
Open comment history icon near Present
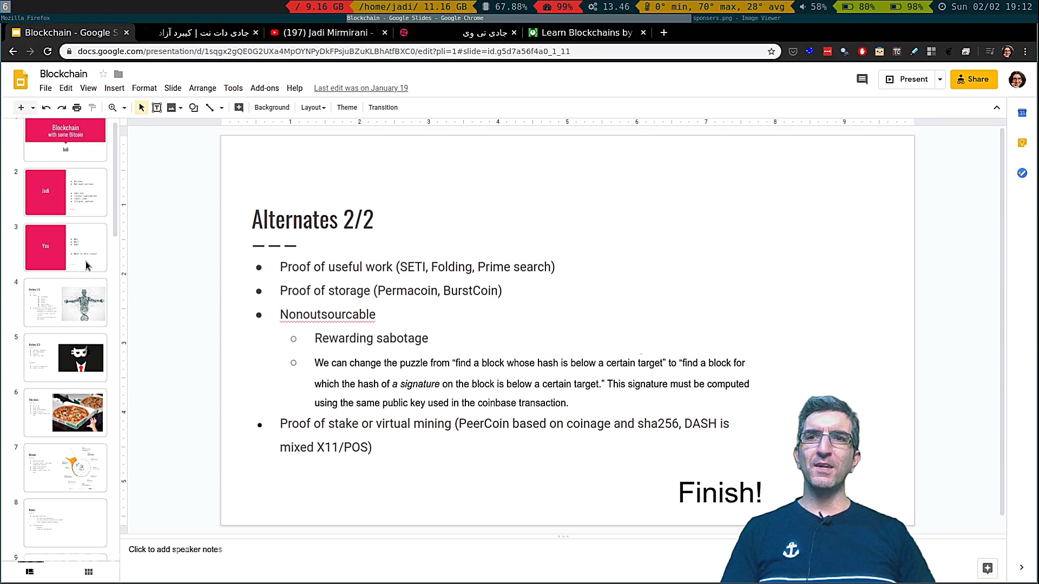[x=862, y=79]
